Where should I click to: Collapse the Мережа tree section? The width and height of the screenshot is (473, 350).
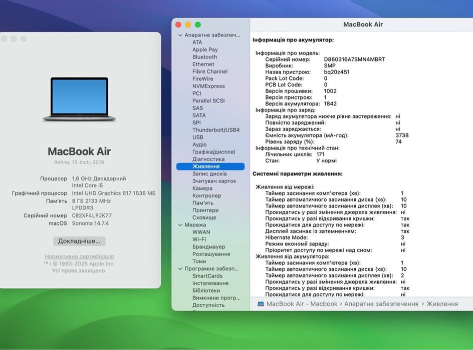coord(180,225)
